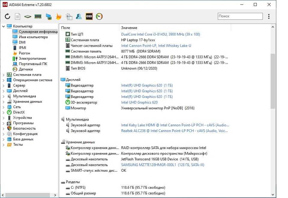Select Имя компьютера tree item
This screenshot has width=288, height=198.
click(x=33, y=37)
